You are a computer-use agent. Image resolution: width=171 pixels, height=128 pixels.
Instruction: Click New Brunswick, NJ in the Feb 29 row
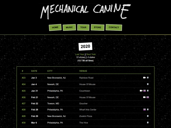[56, 116]
